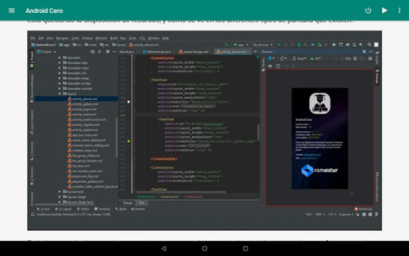Click the white gutter marker in editor
Viewport: 409px width, 256px height.
(x=129, y=102)
